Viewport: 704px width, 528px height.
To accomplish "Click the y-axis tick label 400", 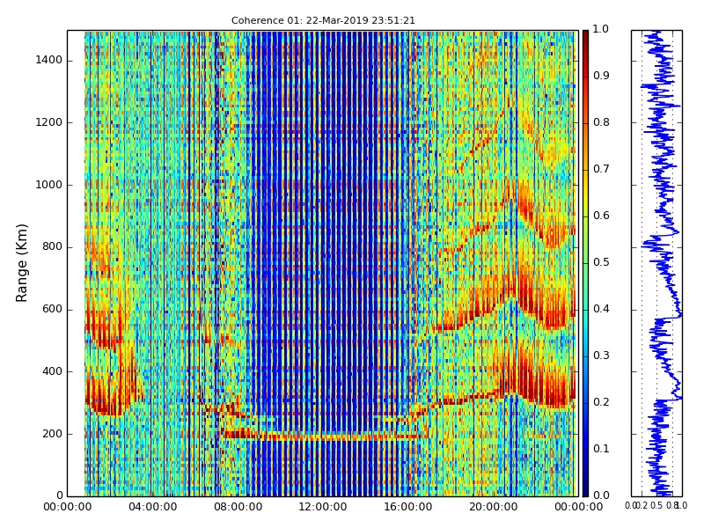I will click(x=52, y=371).
